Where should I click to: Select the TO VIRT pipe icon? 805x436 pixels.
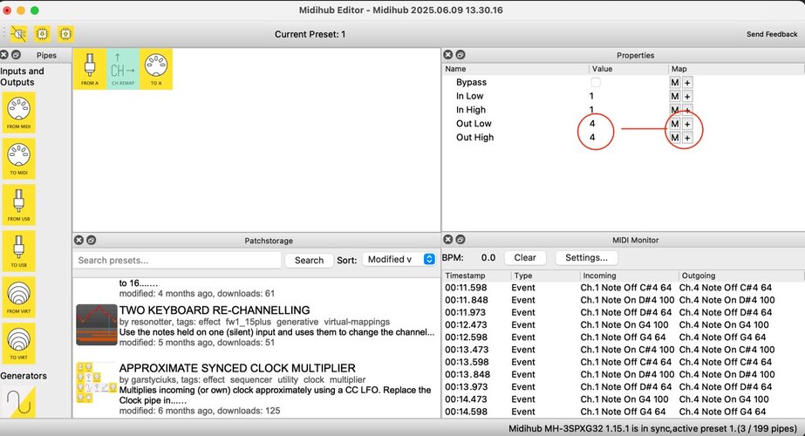tap(18, 344)
